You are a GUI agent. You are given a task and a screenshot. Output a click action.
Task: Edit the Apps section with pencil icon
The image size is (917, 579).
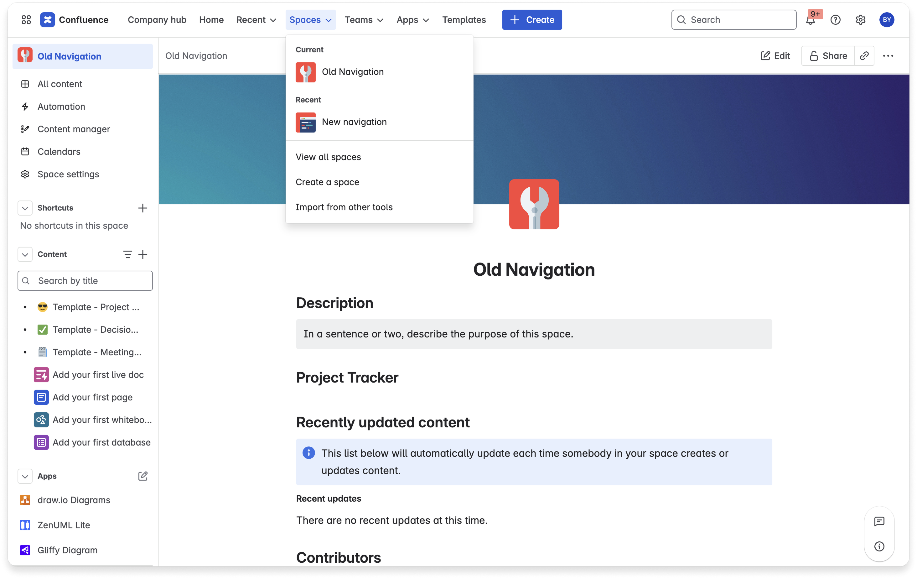pyautogui.click(x=143, y=476)
